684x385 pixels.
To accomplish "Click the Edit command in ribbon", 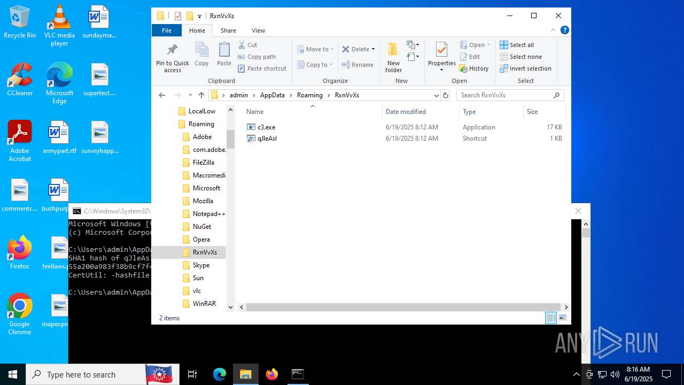I will coord(470,57).
